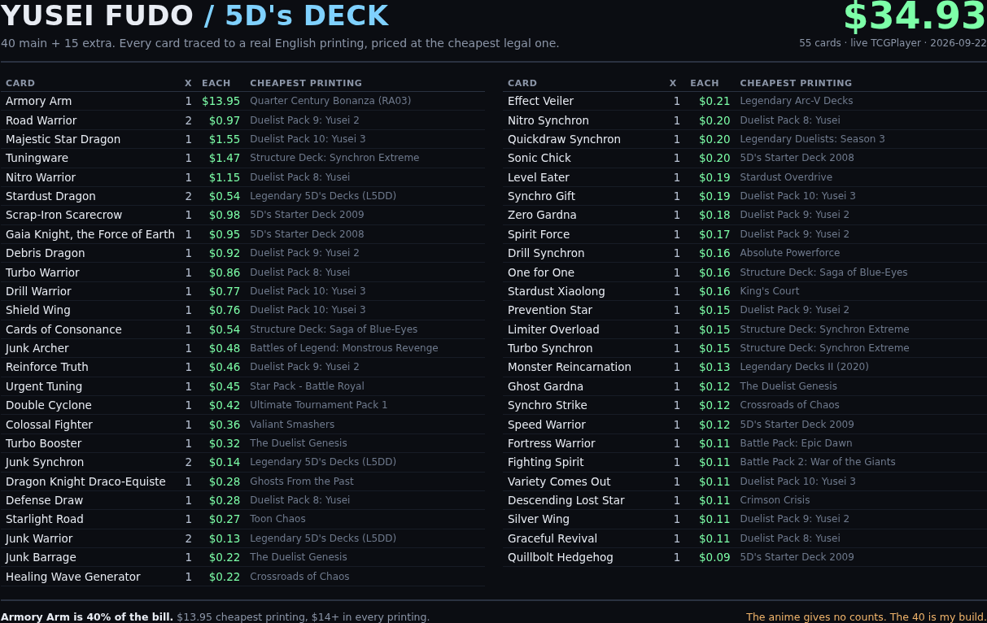Select the Limiter Overload card name

553,329
